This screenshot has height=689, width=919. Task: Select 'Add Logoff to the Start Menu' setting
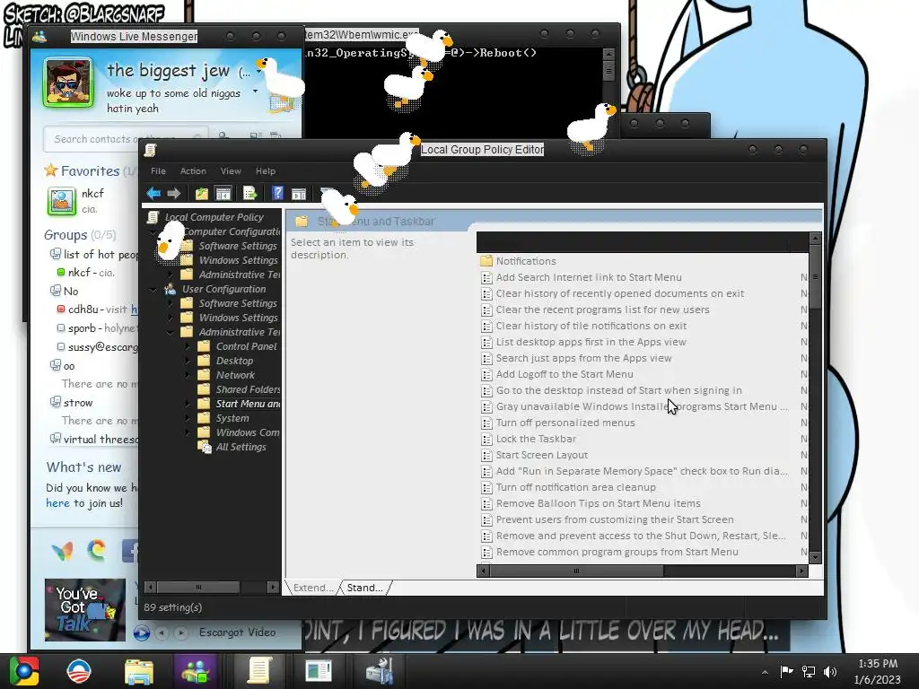pos(565,374)
